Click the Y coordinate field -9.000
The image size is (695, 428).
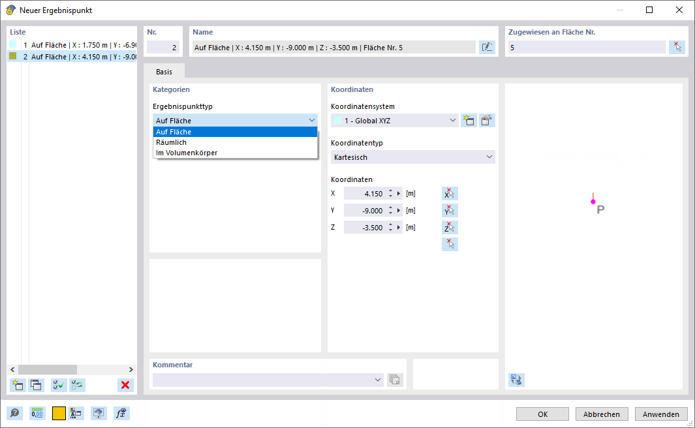coord(365,211)
